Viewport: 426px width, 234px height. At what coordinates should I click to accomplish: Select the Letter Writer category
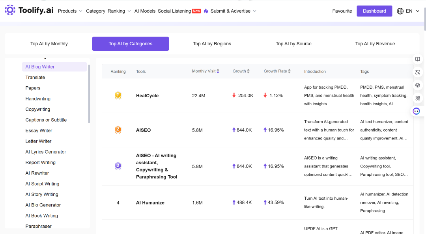coord(38,141)
